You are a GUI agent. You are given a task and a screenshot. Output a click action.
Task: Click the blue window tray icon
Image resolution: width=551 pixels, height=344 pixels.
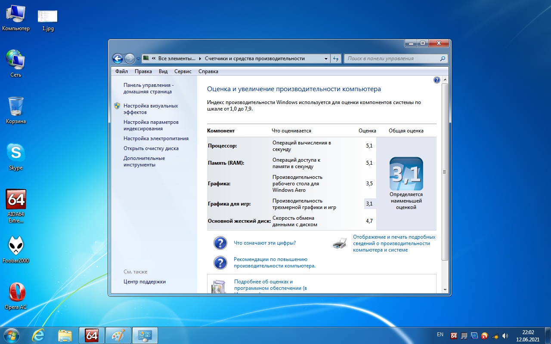(474, 335)
